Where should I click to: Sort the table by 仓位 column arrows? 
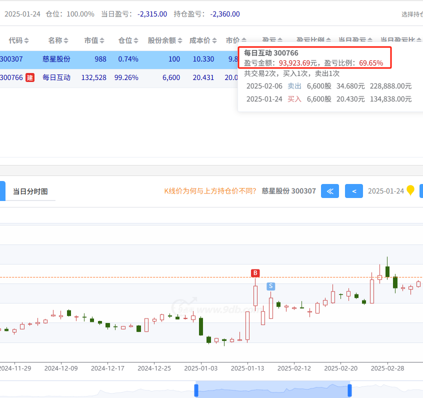136,40
